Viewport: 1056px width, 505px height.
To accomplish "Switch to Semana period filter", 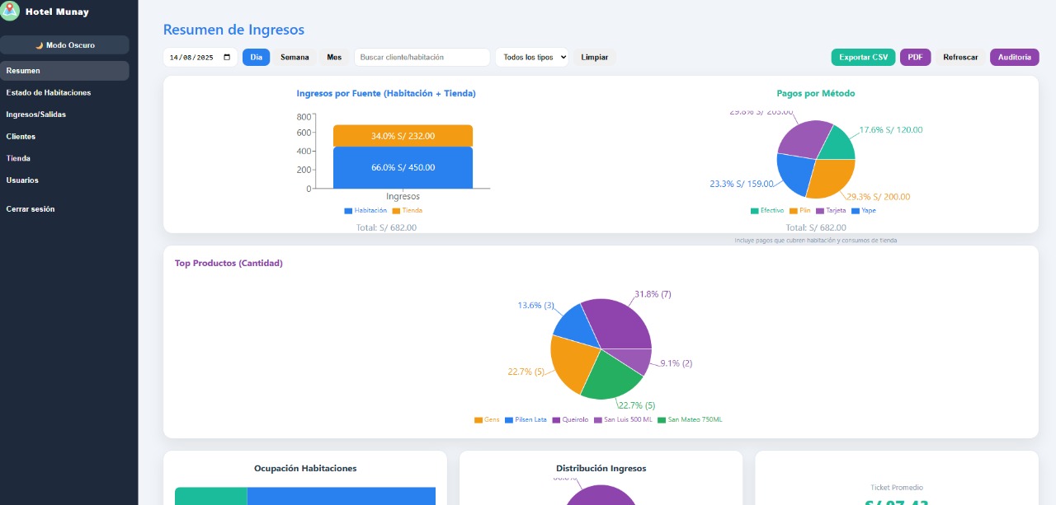I will (295, 57).
